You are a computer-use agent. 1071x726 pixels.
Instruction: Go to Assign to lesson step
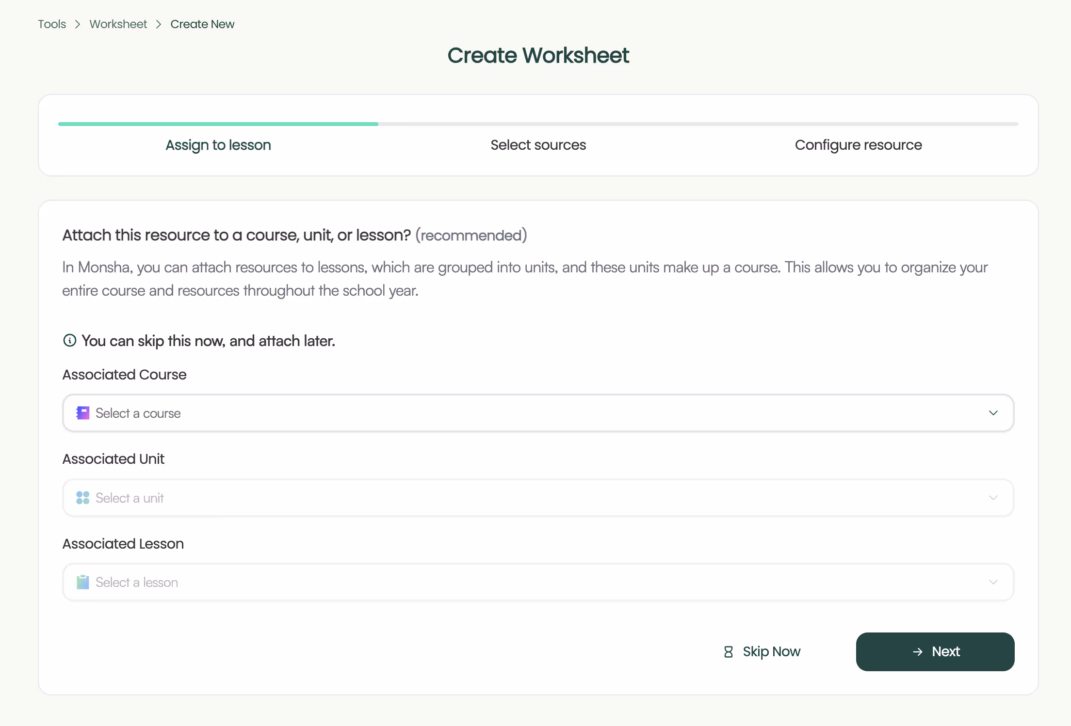pos(218,145)
